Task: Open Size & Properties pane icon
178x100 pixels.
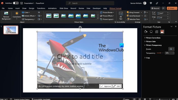Action: point(157,32)
